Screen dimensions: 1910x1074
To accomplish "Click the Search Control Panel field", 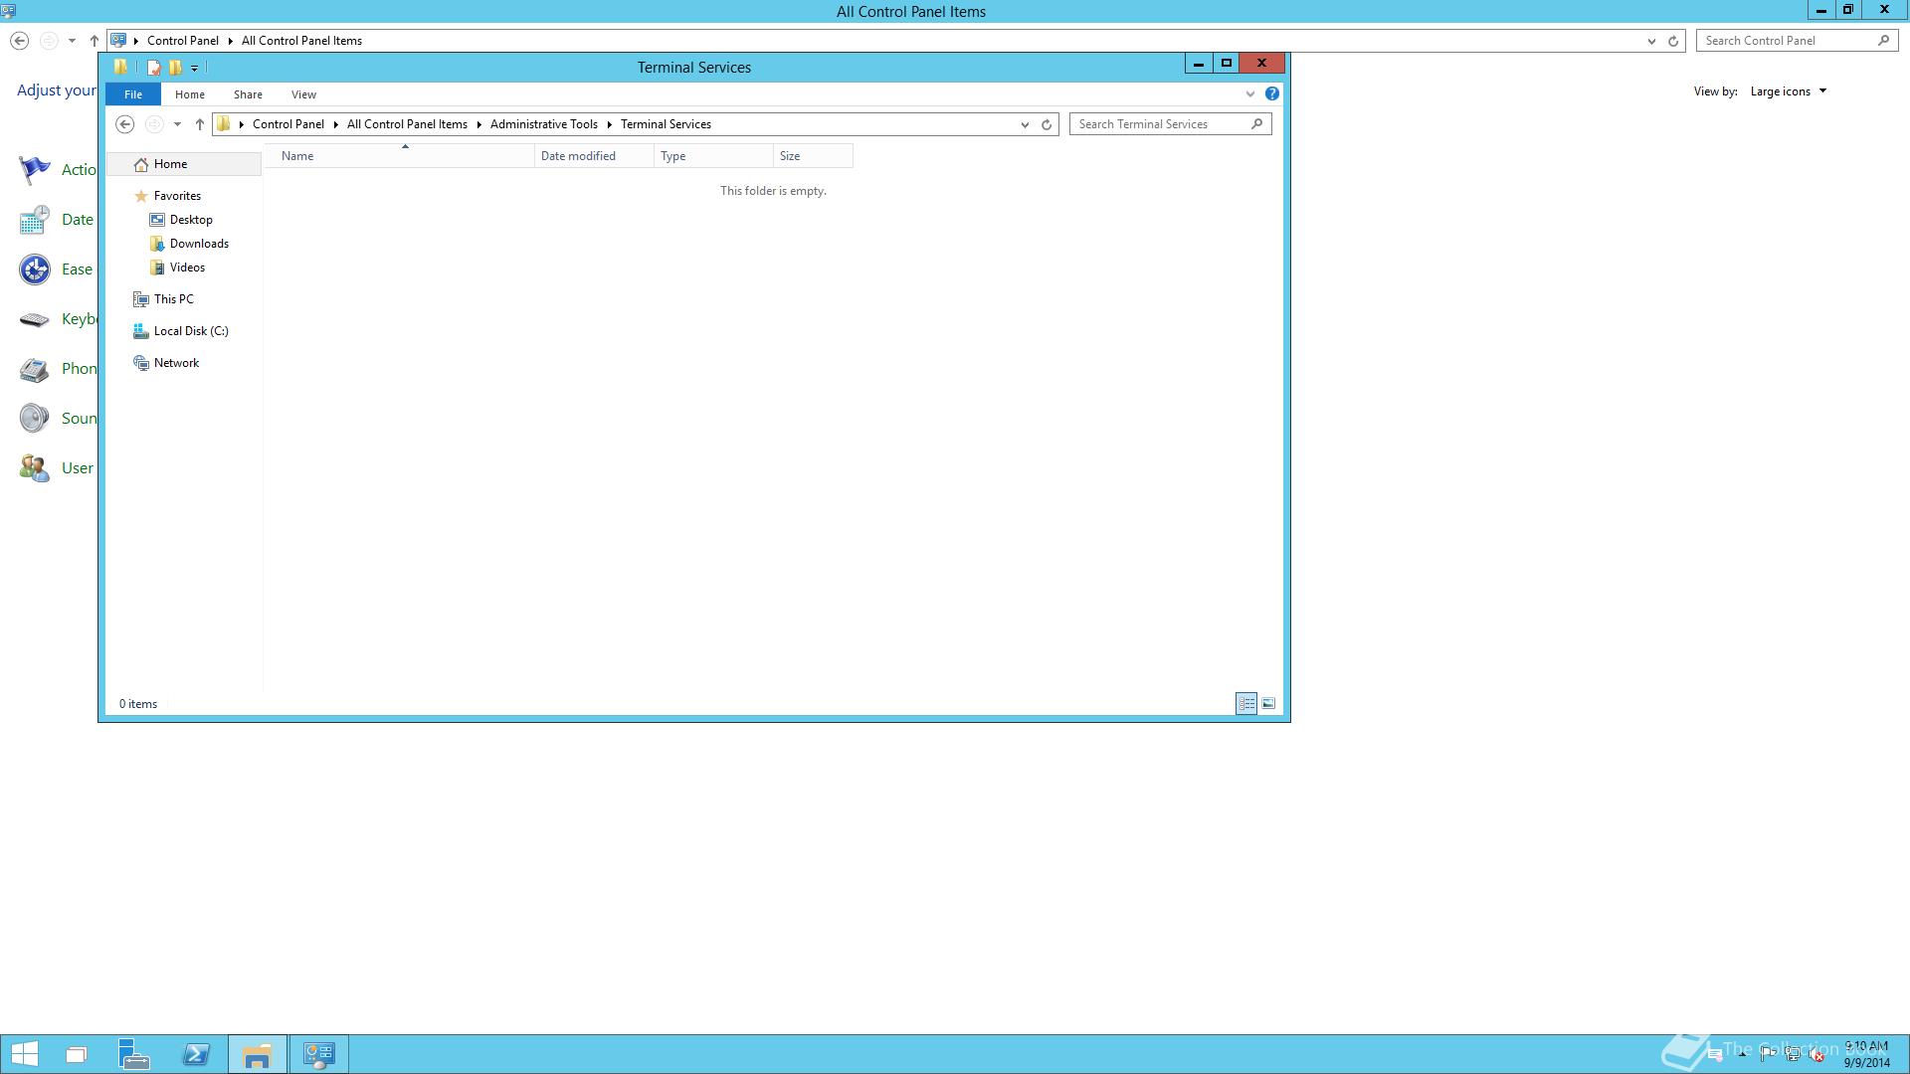I will point(1787,41).
